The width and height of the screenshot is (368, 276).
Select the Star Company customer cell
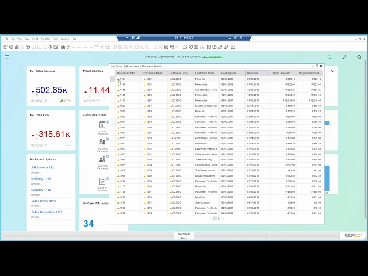pyautogui.click(x=206, y=202)
